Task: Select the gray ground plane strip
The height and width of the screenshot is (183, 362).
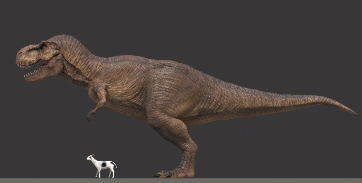Action: tap(181, 181)
